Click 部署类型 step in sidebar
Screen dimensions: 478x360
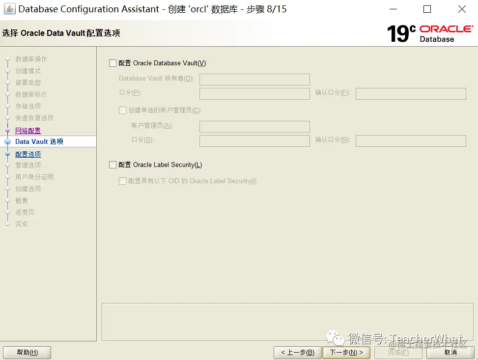click(x=28, y=83)
